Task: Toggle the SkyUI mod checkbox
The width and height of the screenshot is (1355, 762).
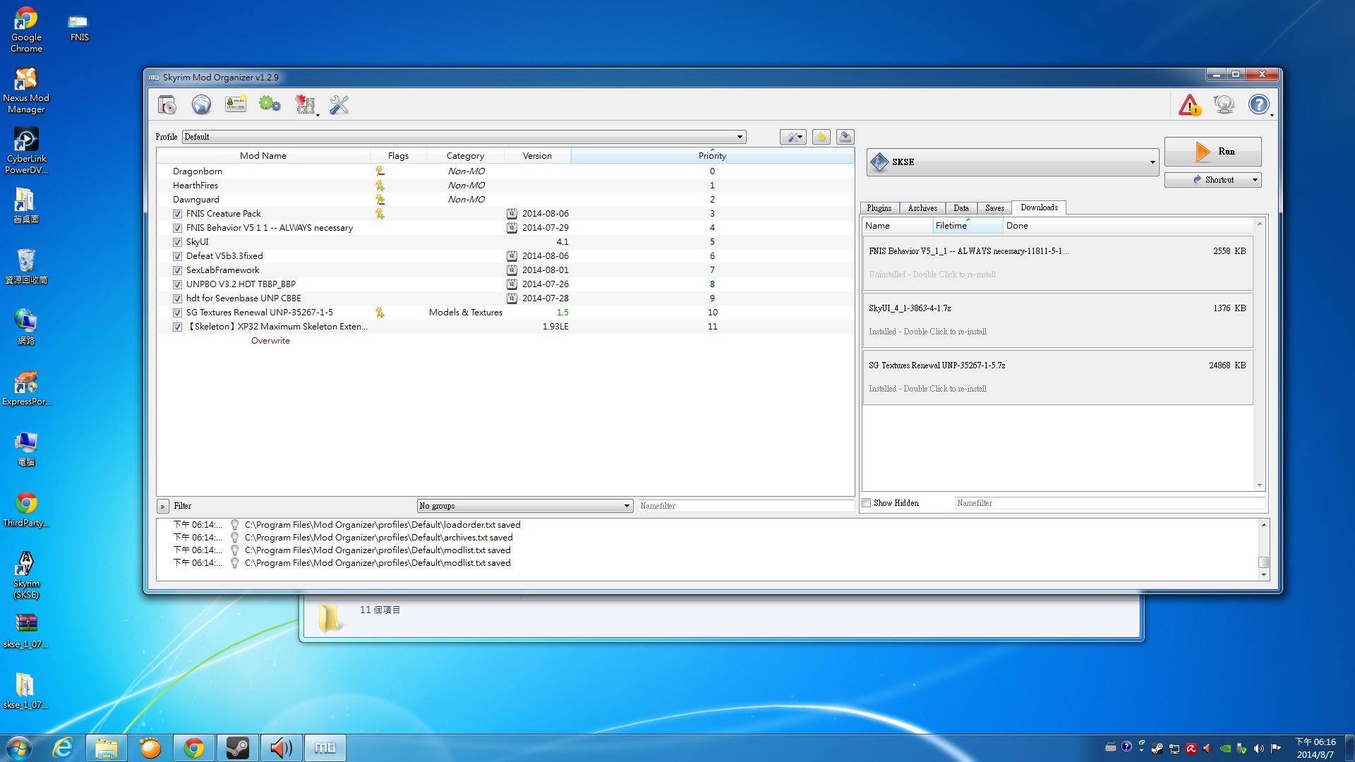Action: (178, 242)
